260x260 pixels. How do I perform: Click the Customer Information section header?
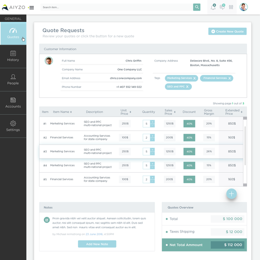[x=143, y=49]
